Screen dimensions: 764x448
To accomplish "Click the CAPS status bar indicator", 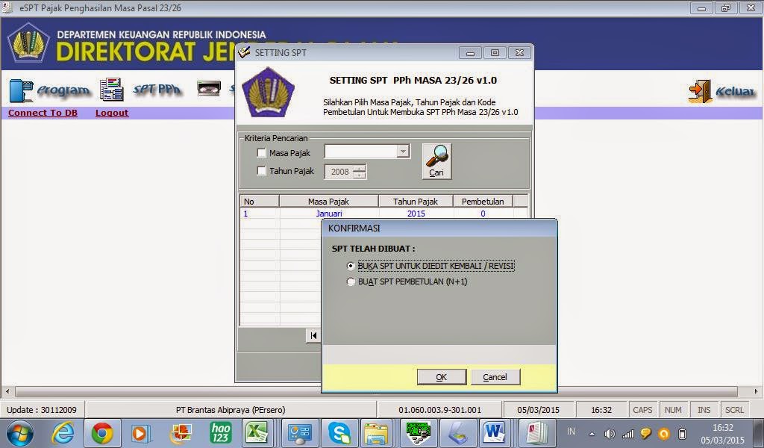I will [x=642, y=410].
